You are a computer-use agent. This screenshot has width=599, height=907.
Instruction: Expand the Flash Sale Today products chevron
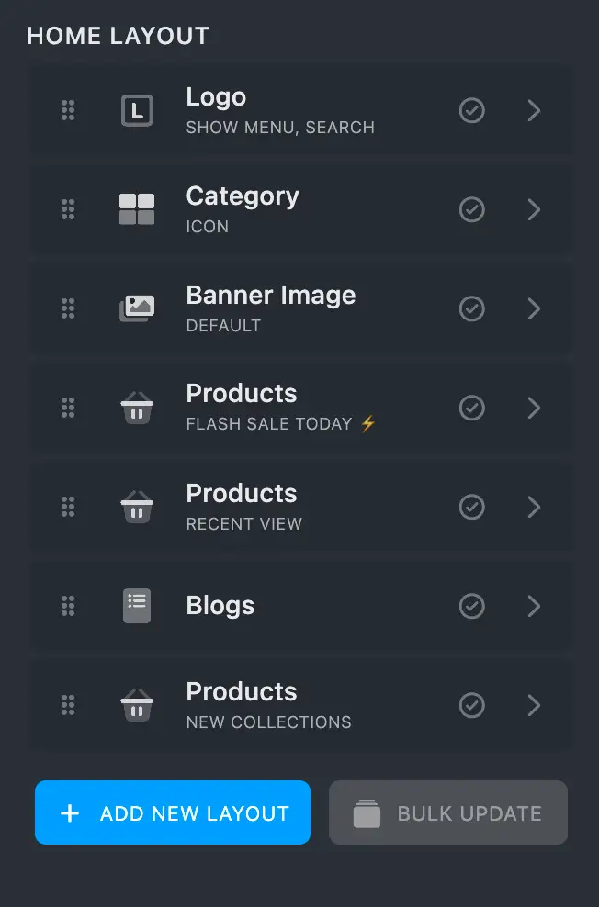point(534,408)
